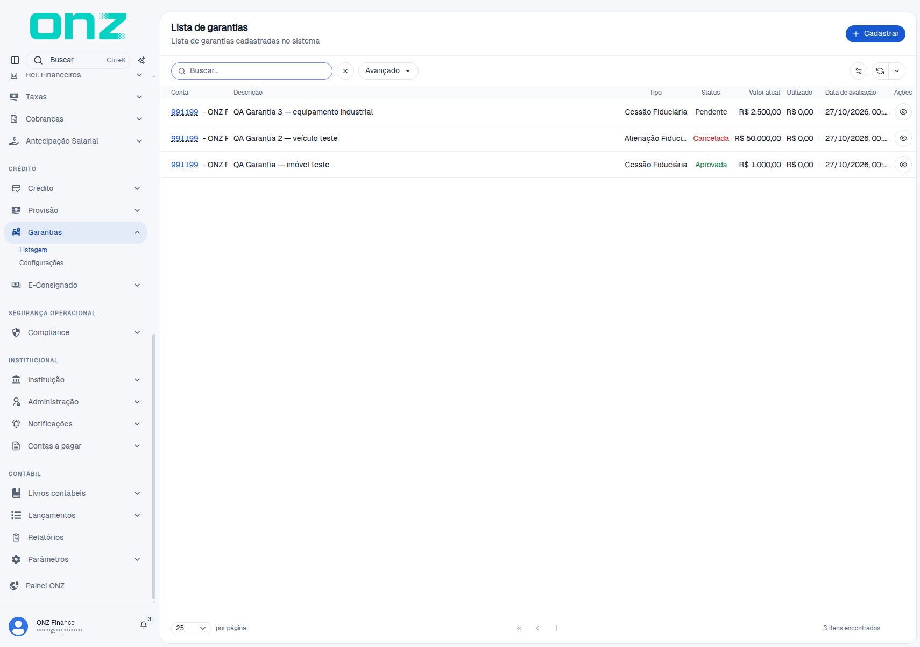Expand the Instituição menu
This screenshot has height=647, width=920.
coord(75,380)
